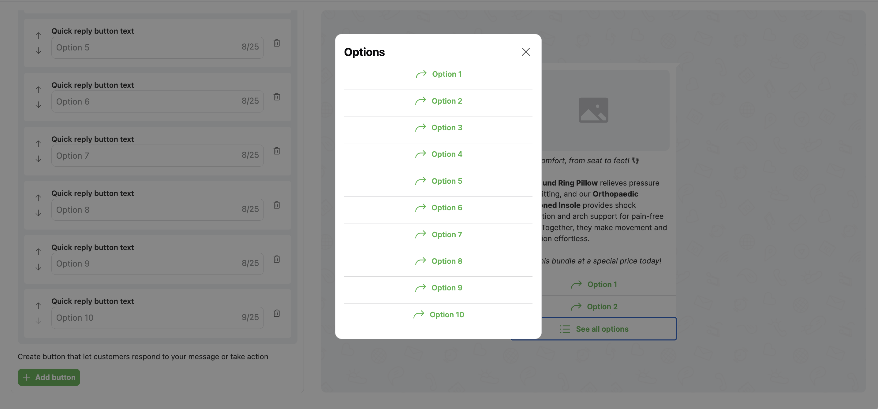Move Option 5 down one position

[38, 51]
